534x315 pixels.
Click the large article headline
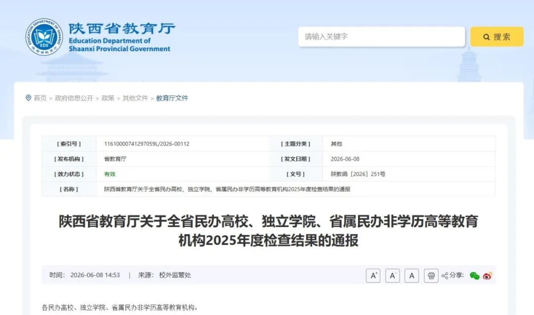pos(268,230)
